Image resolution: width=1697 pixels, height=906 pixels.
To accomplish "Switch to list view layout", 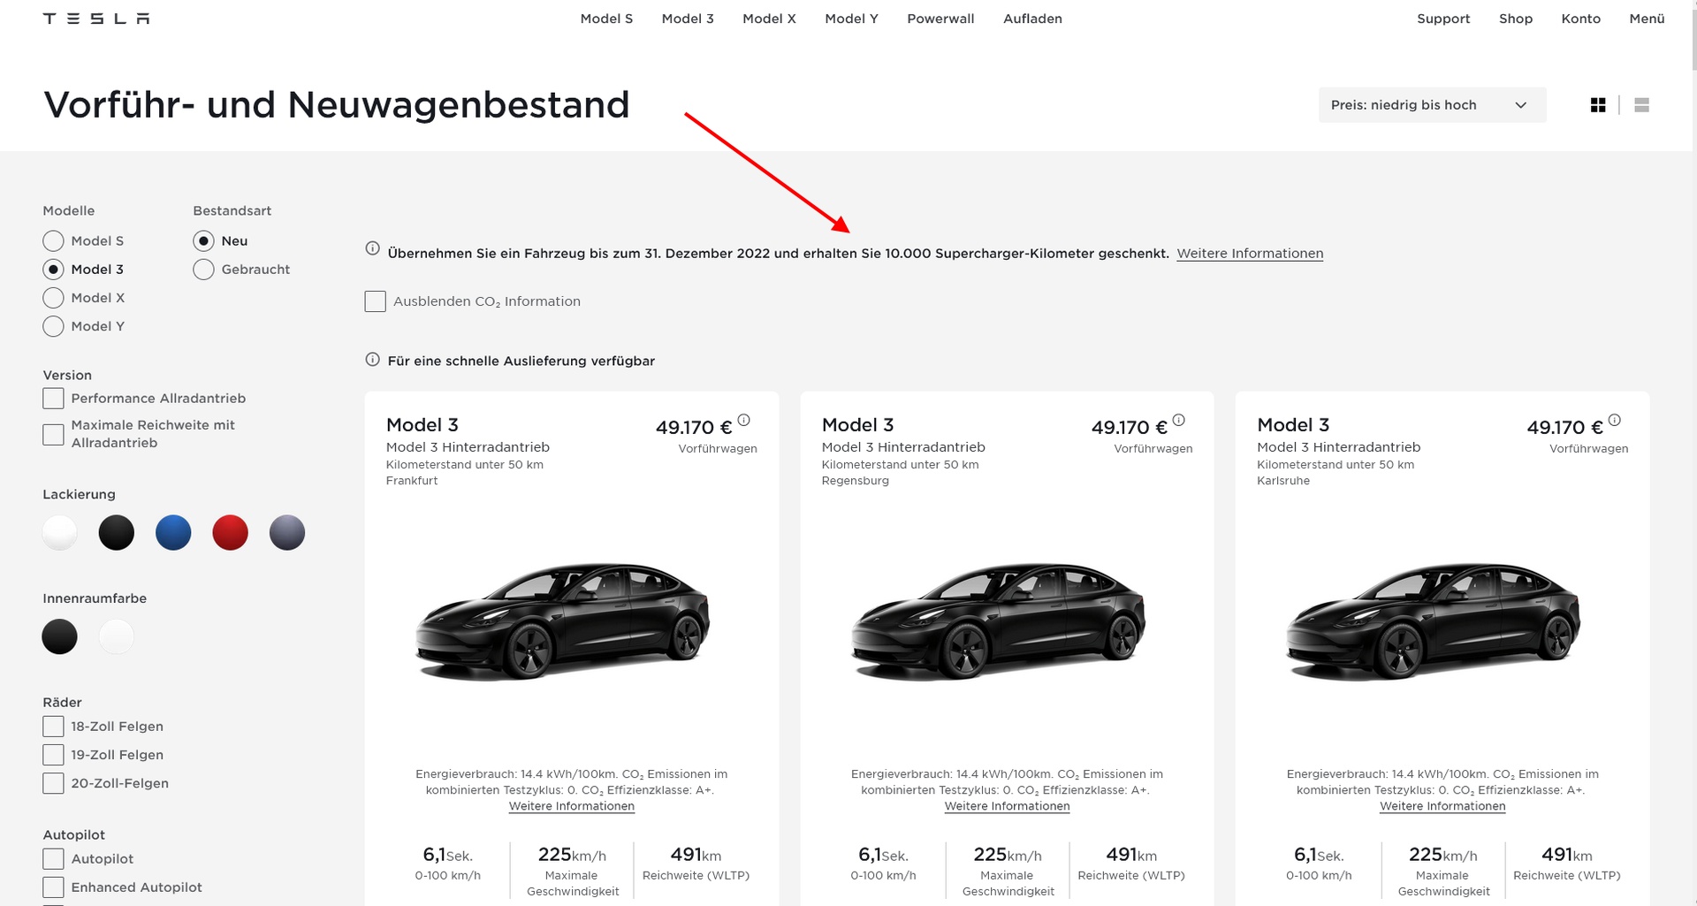I will 1641,105.
